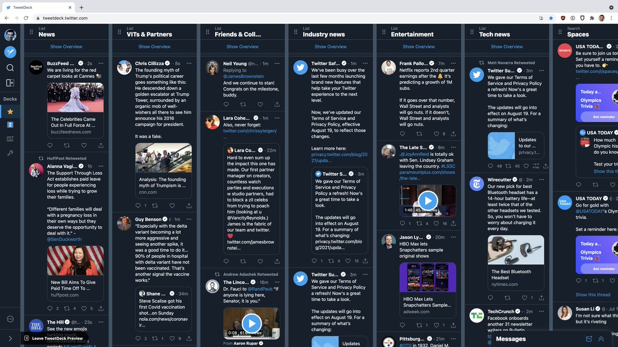Open more menu on Chris Cillizza tweet

point(189,63)
